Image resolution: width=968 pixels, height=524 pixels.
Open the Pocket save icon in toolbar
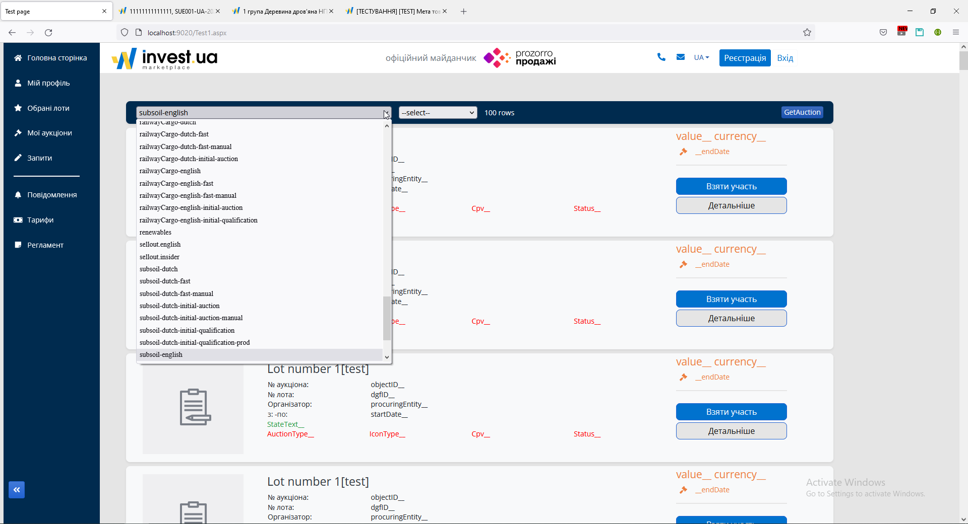[x=883, y=33]
